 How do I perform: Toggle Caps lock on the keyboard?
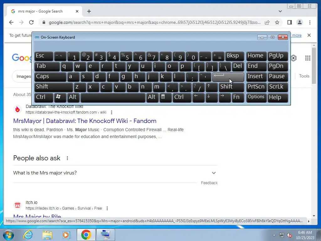coord(50,77)
